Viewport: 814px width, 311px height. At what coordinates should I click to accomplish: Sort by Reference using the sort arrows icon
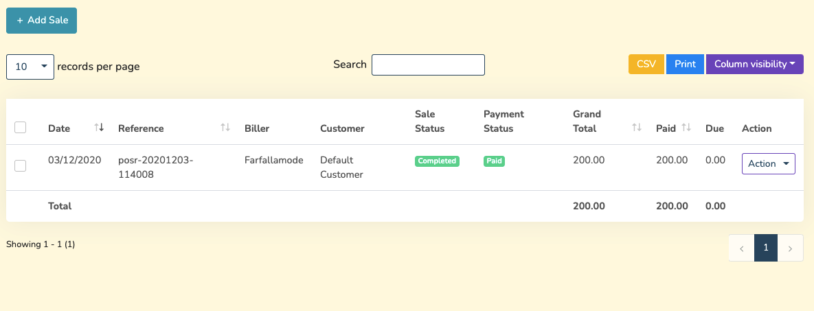[225, 128]
